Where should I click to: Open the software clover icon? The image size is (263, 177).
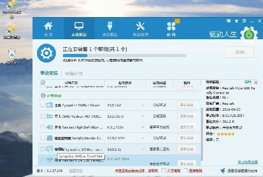pos(171,26)
